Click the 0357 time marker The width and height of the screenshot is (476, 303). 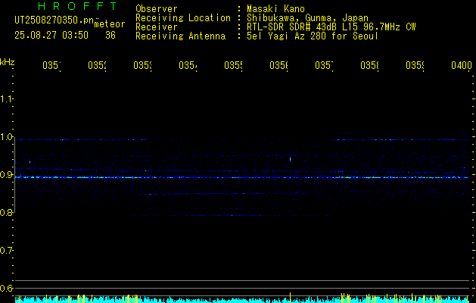pos(324,65)
